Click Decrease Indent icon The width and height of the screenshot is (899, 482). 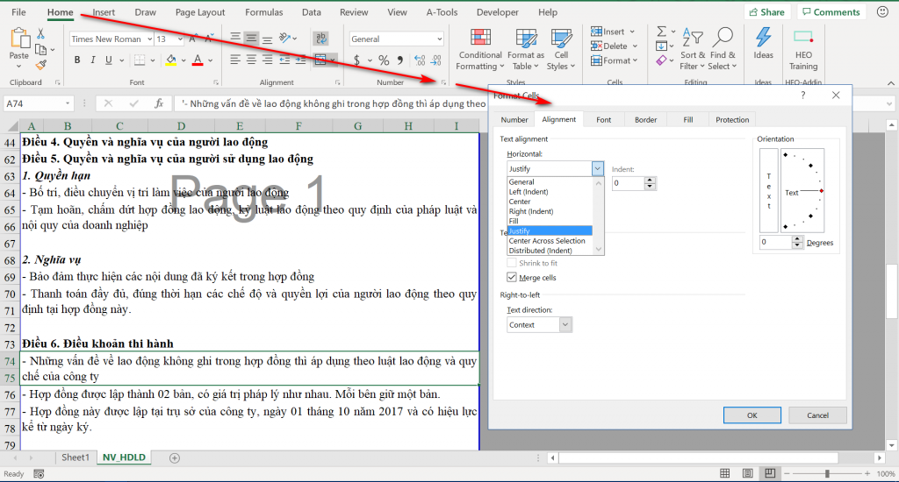coord(284,60)
